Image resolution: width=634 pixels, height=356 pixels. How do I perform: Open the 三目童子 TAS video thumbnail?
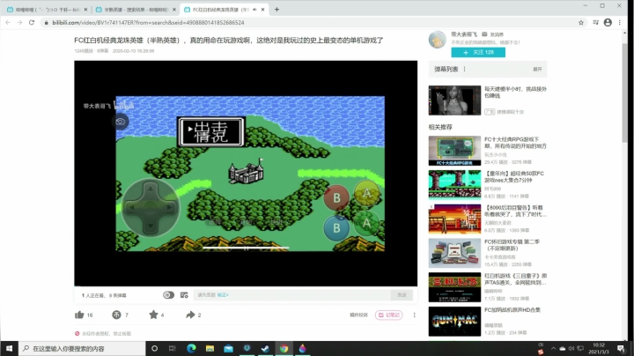point(454,287)
